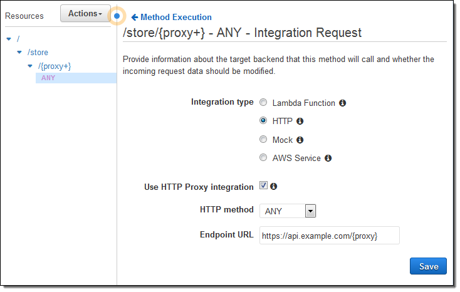Click info icon next to proxy integration checkbox
Image resolution: width=460 pixels, height=292 pixels.
click(x=274, y=186)
